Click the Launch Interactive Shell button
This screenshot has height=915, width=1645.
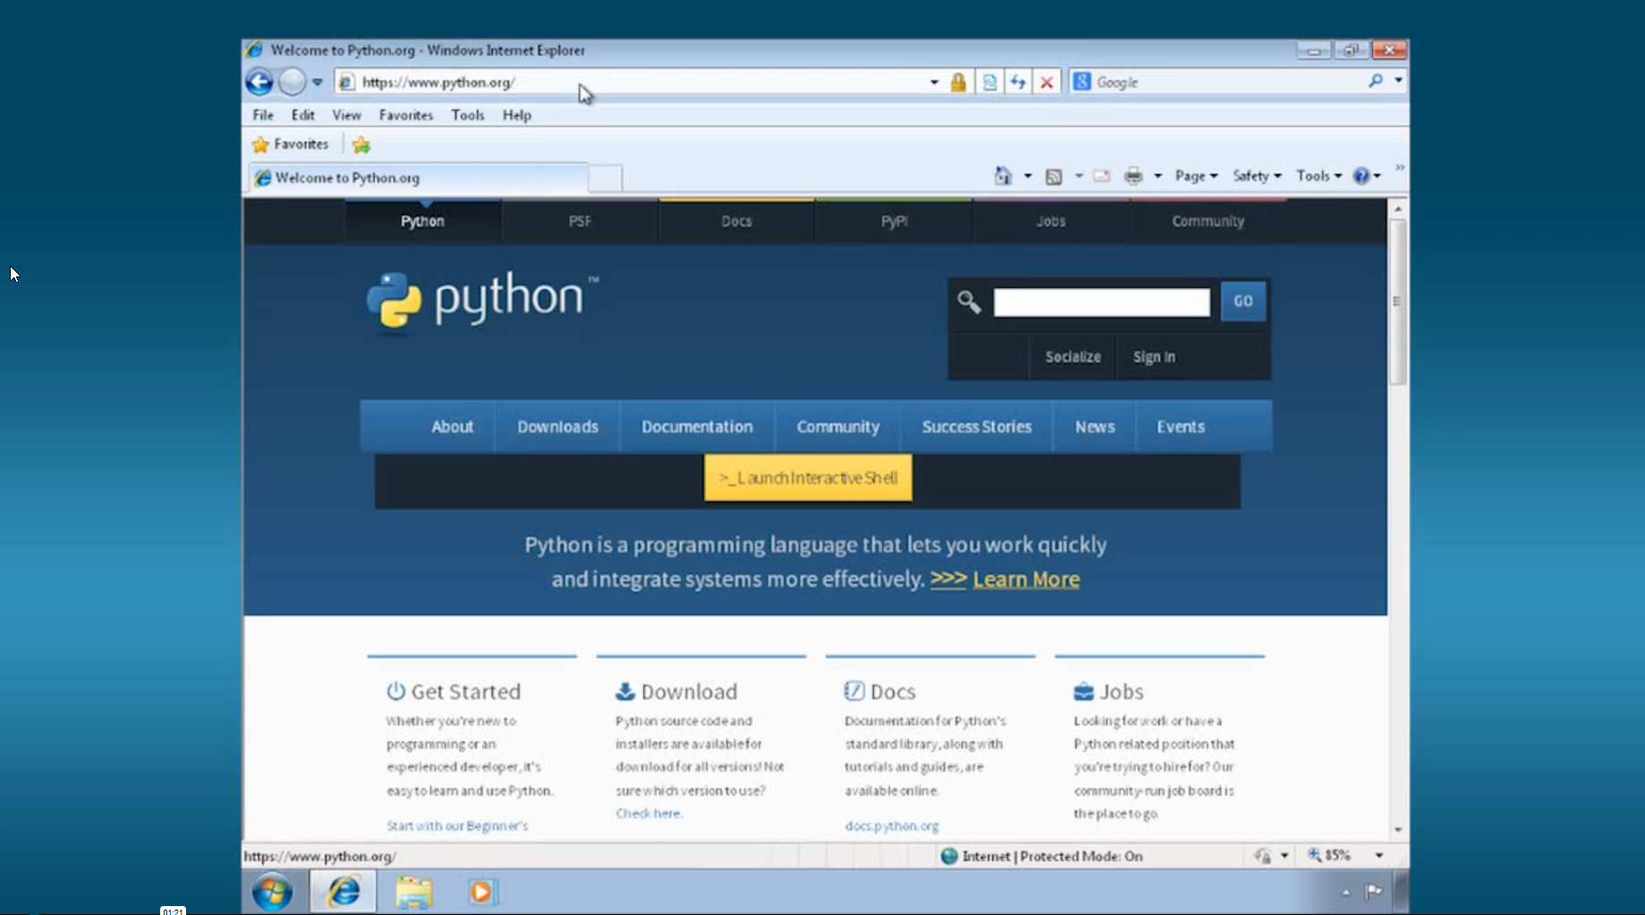click(x=808, y=478)
